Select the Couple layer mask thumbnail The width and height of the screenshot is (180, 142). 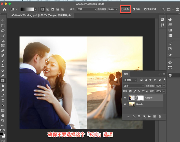(x=141, y=98)
